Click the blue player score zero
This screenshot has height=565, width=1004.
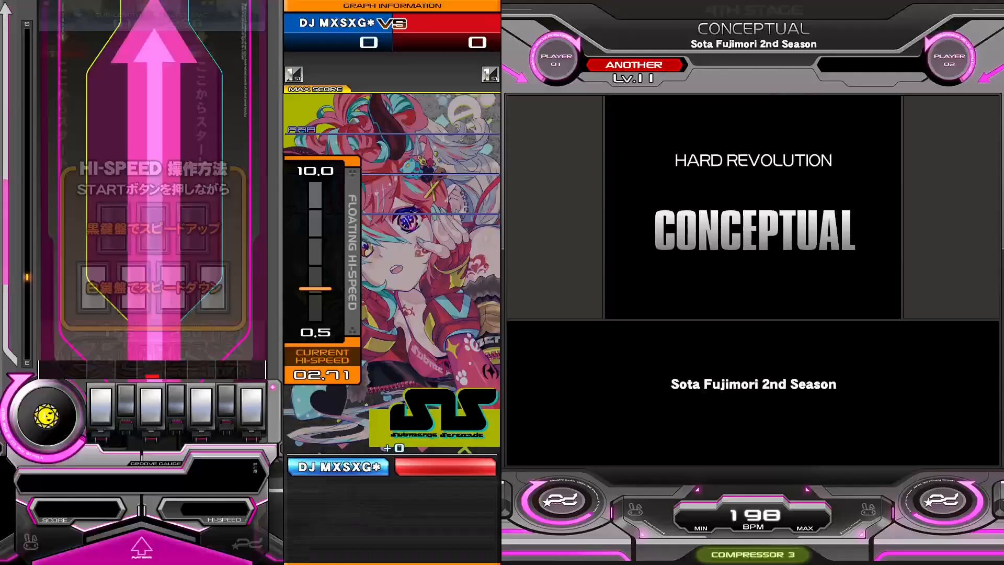pos(368,42)
